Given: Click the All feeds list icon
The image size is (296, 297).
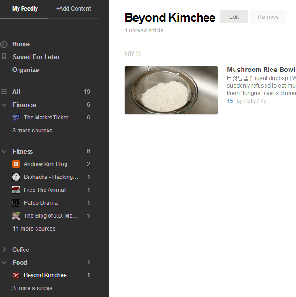Looking at the screenshot, I should point(4,92).
